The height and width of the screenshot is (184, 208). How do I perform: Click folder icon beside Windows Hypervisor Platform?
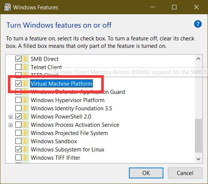click(25, 100)
